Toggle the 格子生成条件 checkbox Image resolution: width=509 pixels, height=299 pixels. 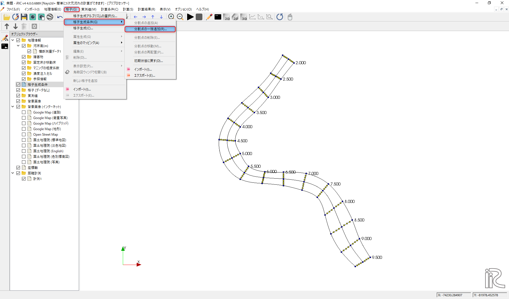click(18, 85)
